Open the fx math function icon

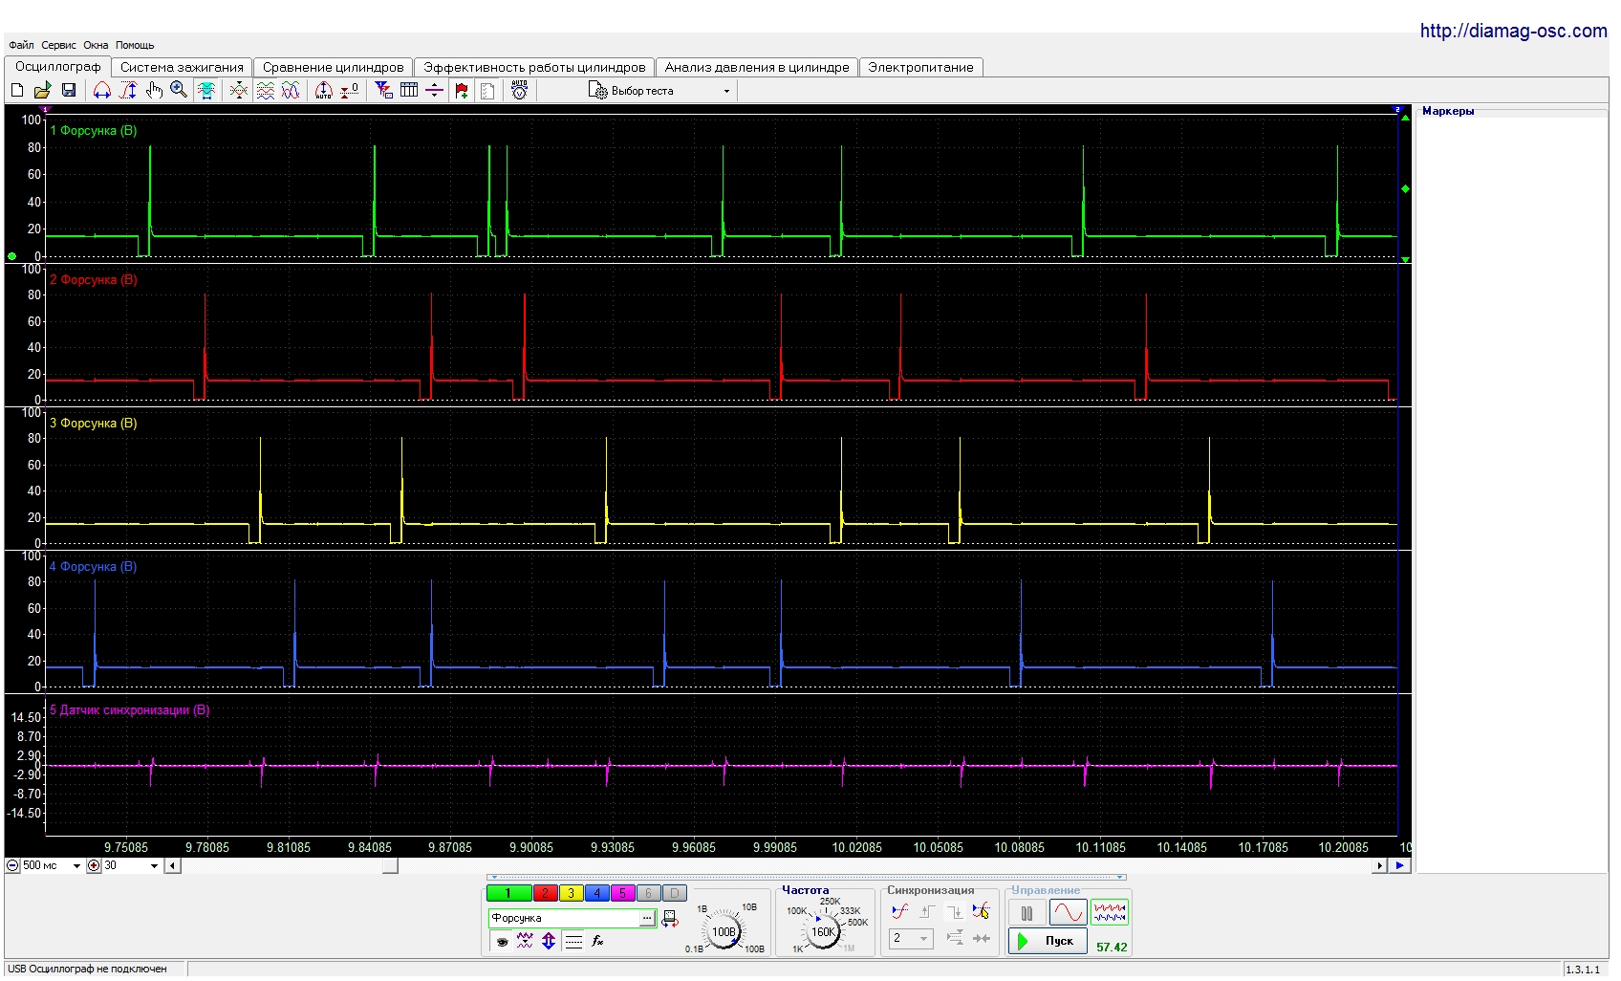coord(597,941)
